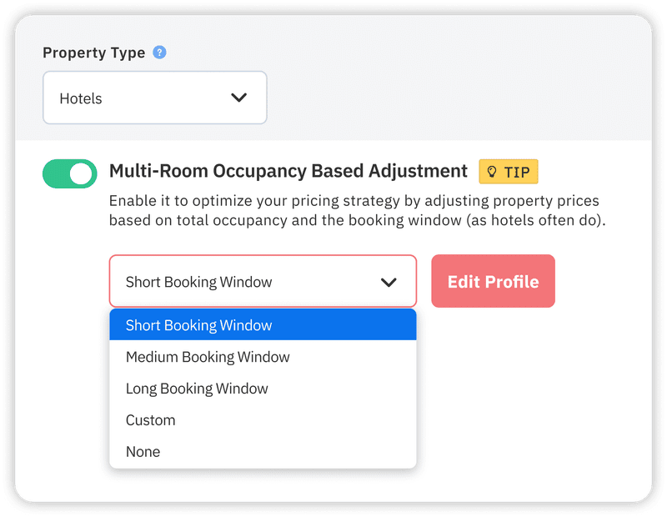Disable Multi-Room Occupancy Based Adjustment
The height and width of the screenshot is (517, 667).
pos(69,173)
